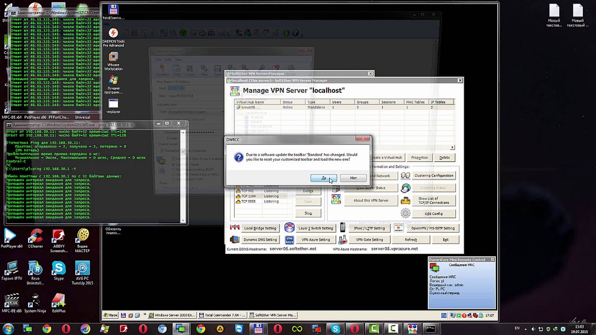Image resolution: width=596 pixels, height=335 pixels.
Task: Open Revo Uninstaller desktop shortcut
Action: tap(35, 273)
